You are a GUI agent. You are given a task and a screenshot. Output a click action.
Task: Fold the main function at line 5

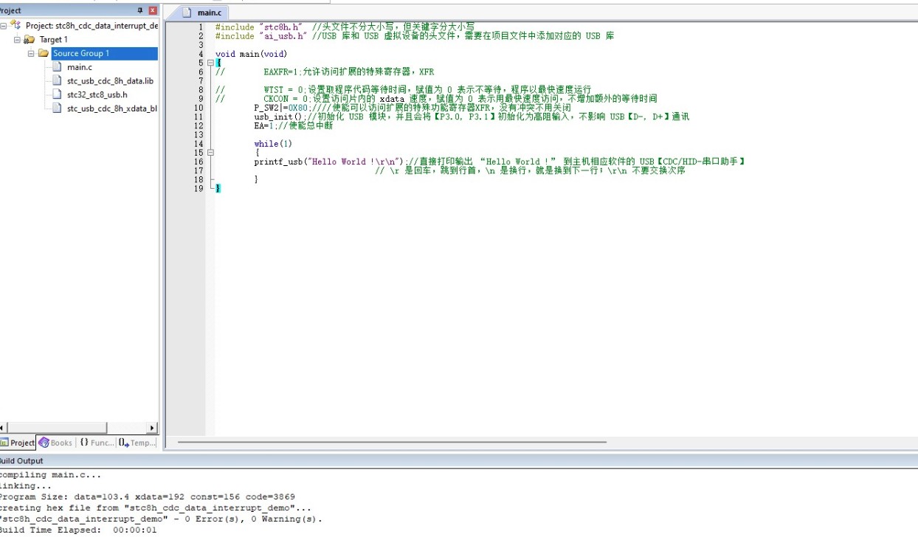pyautogui.click(x=210, y=63)
